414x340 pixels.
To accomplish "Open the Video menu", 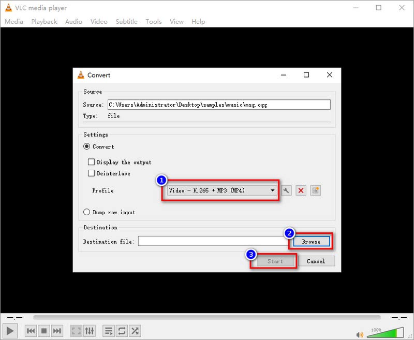I will pos(99,22).
